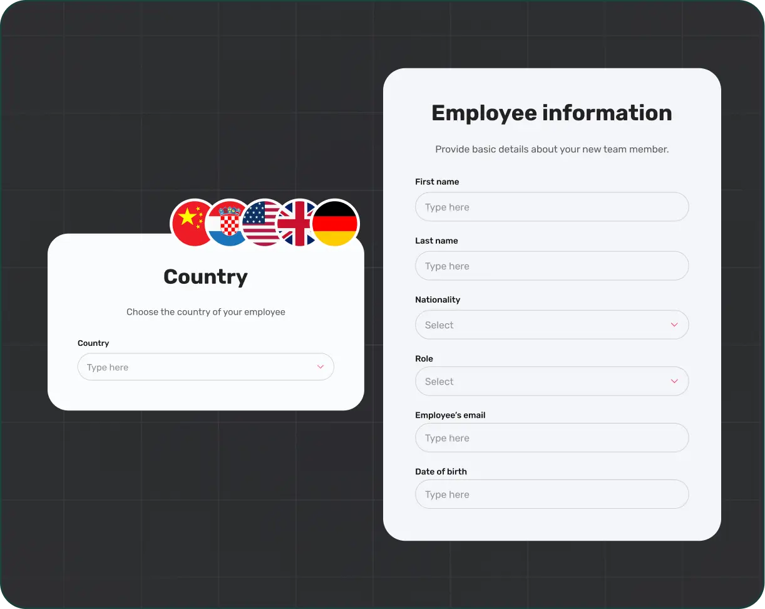Screen dimensions: 765x609
Task: Focus the First name input field
Action: click(552, 207)
